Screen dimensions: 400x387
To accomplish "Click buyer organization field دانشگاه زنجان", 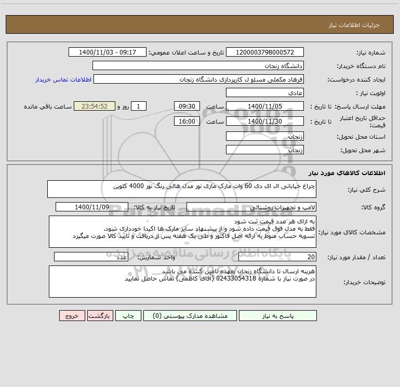I will (198, 65).
